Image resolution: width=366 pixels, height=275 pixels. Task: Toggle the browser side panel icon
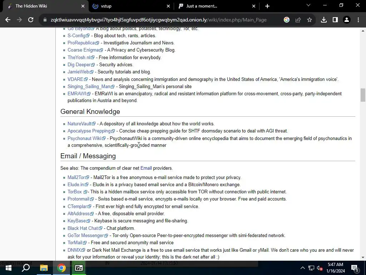point(335,20)
